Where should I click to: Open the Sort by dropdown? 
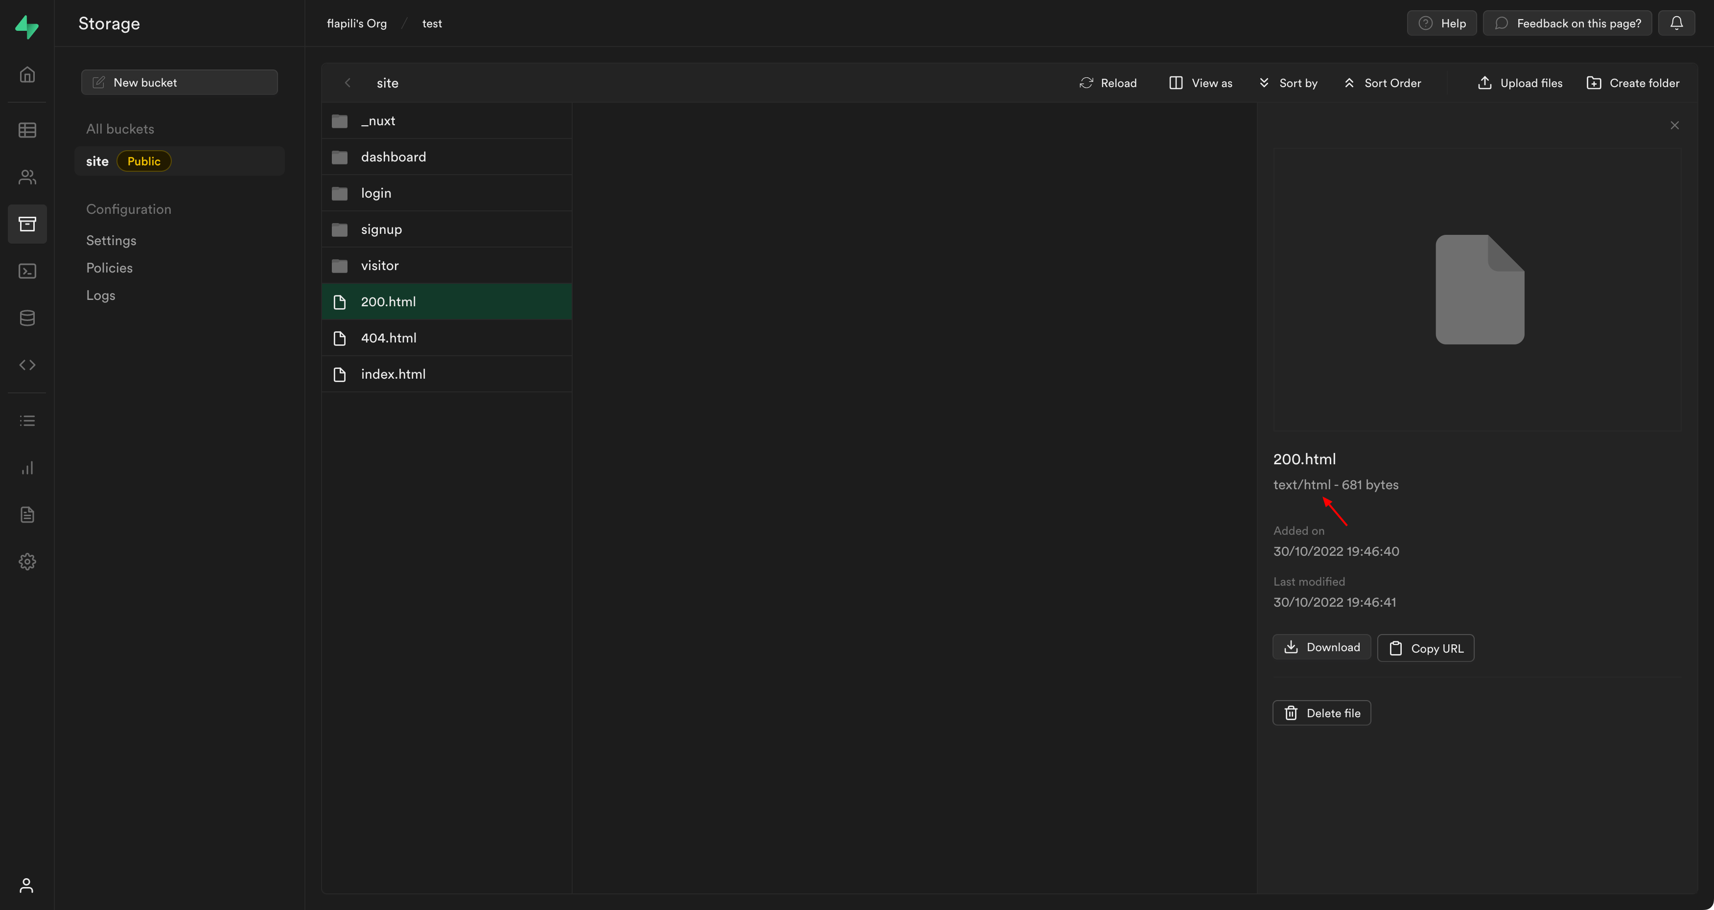(1288, 83)
